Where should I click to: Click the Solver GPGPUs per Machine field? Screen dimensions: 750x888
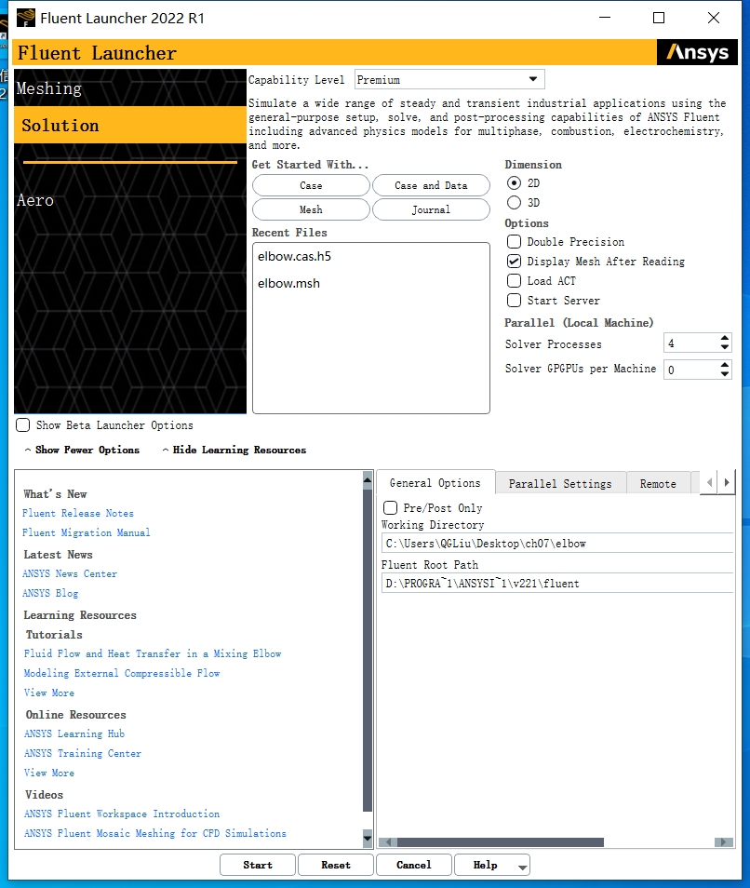click(691, 370)
